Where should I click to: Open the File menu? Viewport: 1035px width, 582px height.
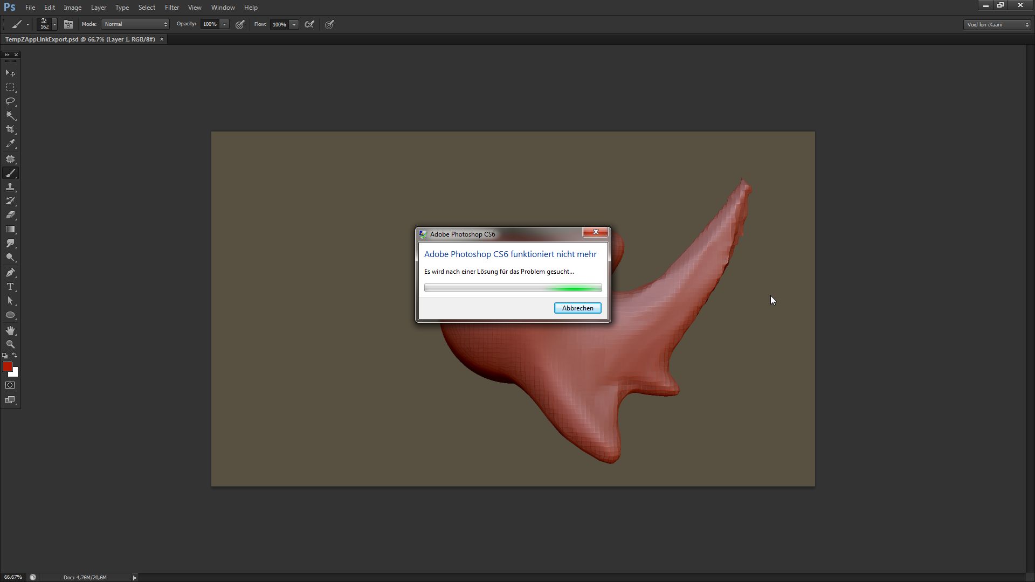click(30, 8)
